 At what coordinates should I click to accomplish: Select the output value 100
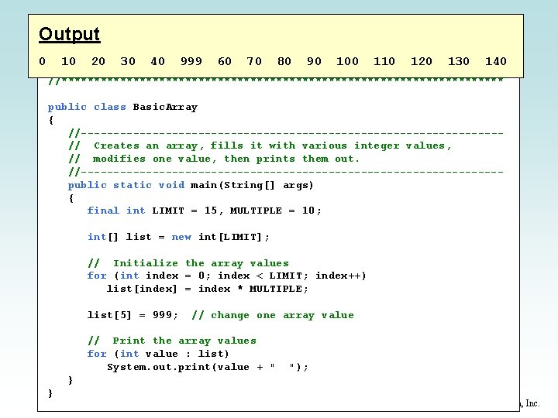tap(347, 61)
